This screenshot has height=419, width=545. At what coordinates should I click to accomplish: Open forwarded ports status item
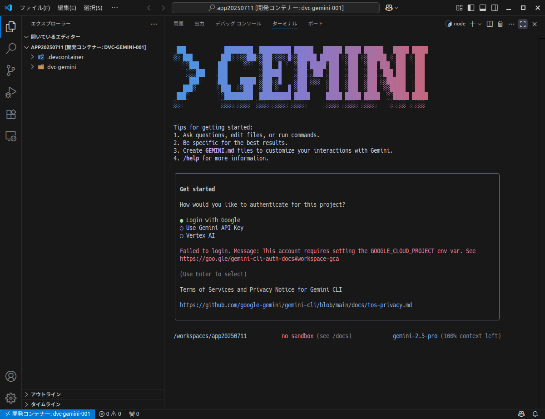coord(134,414)
